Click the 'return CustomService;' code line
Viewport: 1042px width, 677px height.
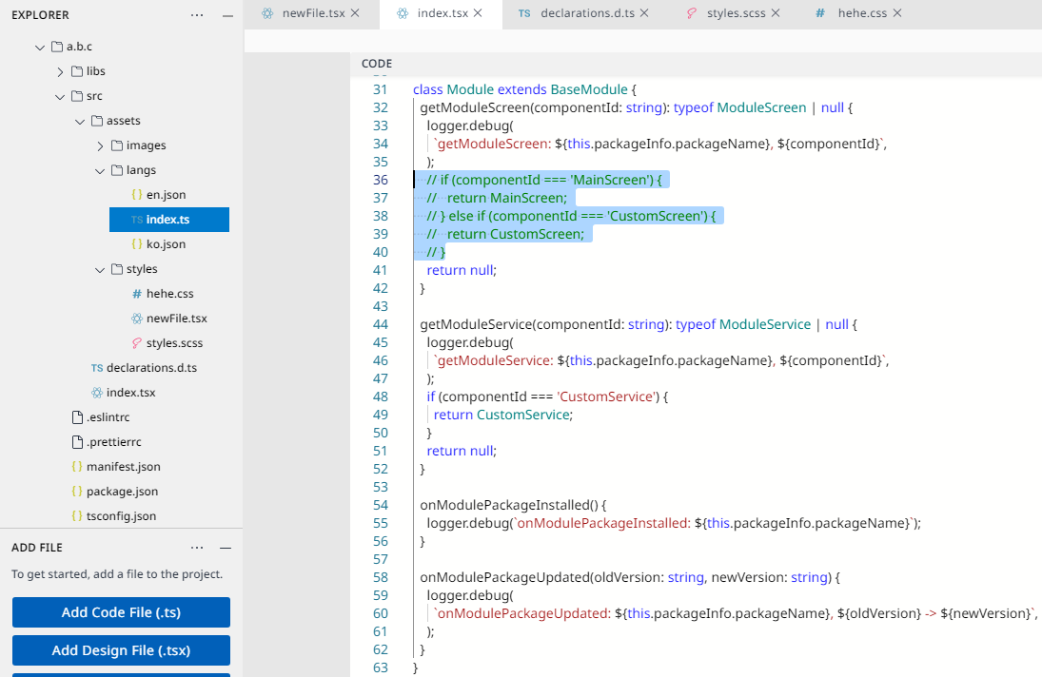503,415
